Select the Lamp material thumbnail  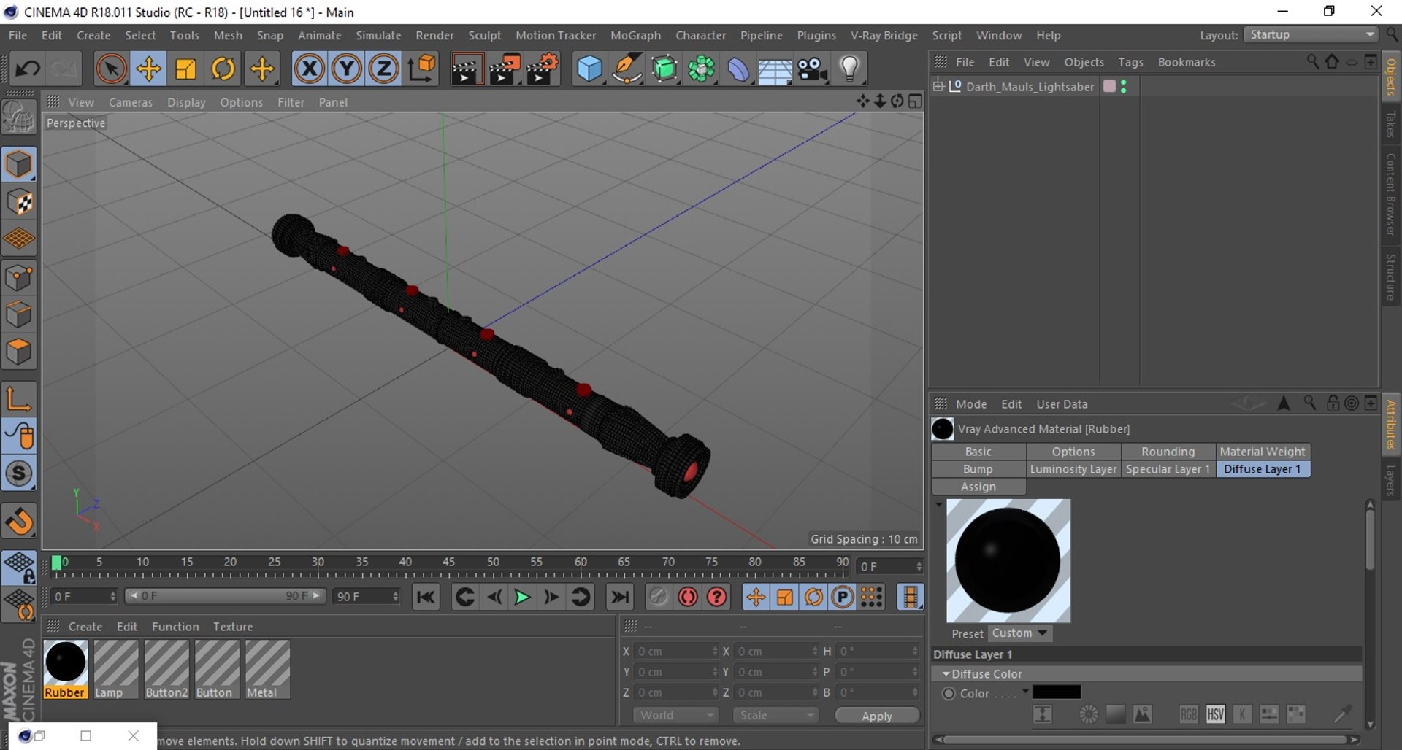point(116,669)
